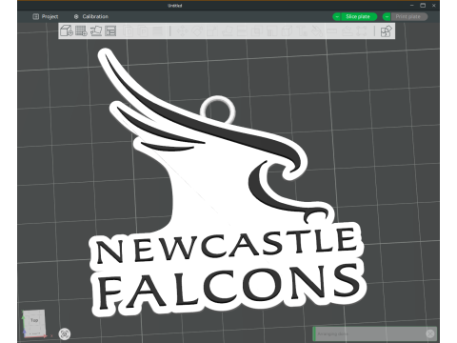Select the Lay on face tool
Viewport: 457px width, 343px height.
228,30
